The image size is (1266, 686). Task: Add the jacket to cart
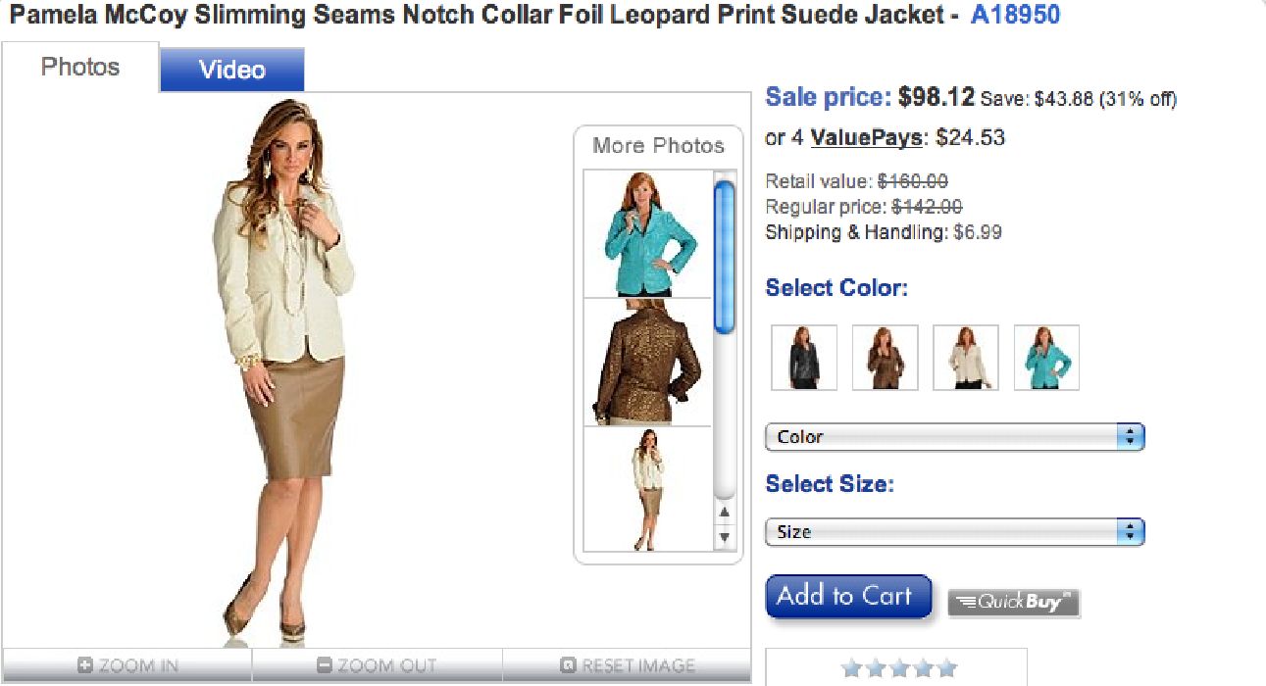[847, 596]
